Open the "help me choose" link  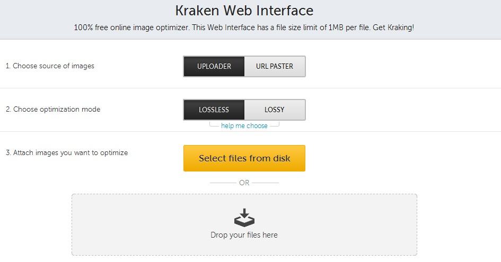pyautogui.click(x=244, y=125)
